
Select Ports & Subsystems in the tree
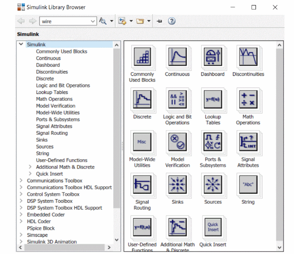pyautogui.click(x=58, y=119)
